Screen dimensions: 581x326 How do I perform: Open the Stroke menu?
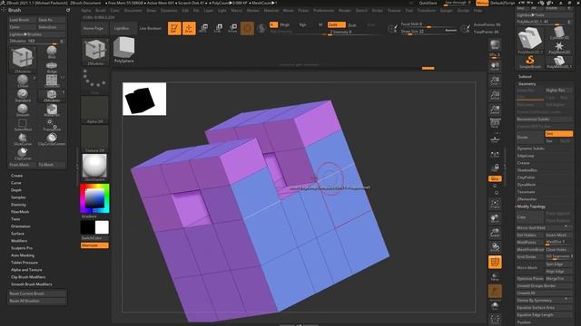[378, 10]
